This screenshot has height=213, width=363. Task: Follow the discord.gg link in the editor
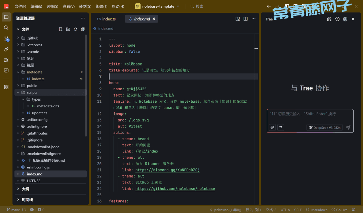point(167,170)
